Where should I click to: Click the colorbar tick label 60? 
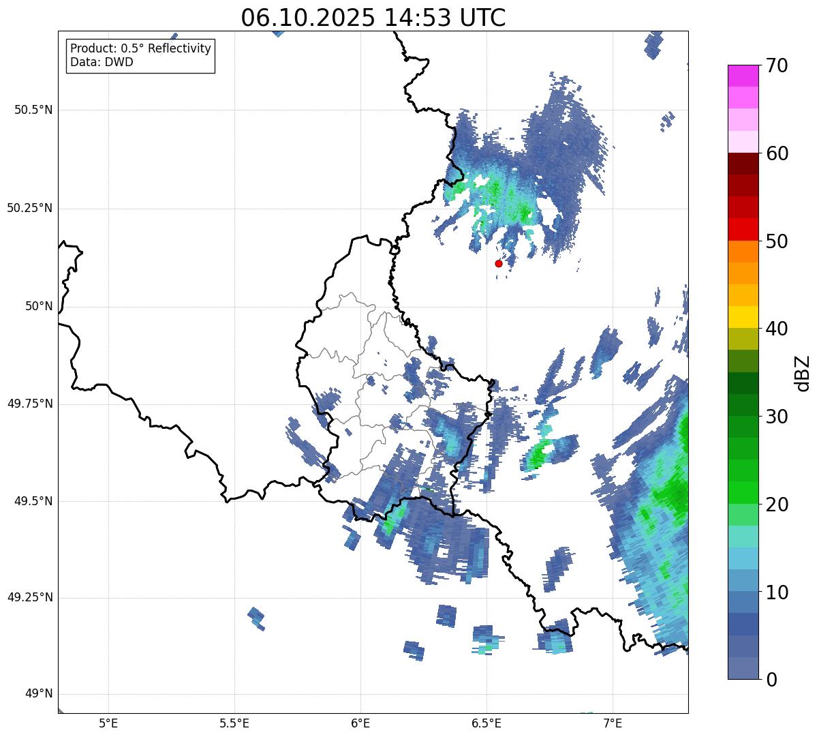click(x=777, y=153)
